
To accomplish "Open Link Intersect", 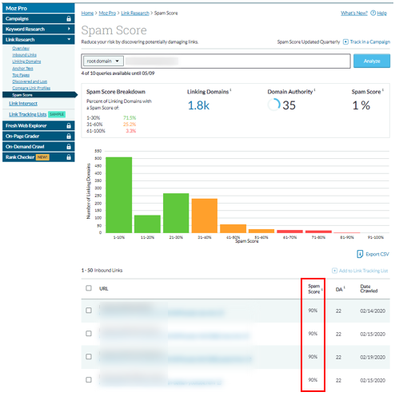I will [23, 104].
